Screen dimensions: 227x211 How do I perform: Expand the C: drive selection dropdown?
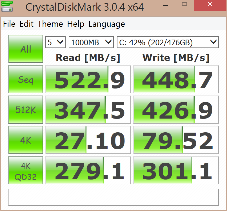coord(168,42)
